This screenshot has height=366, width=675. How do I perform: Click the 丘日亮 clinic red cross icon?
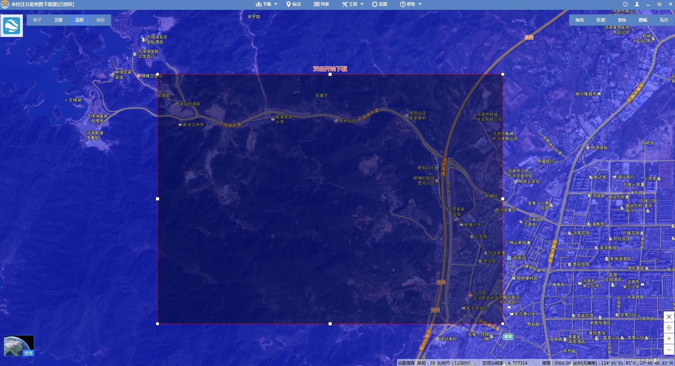[x=470, y=295]
